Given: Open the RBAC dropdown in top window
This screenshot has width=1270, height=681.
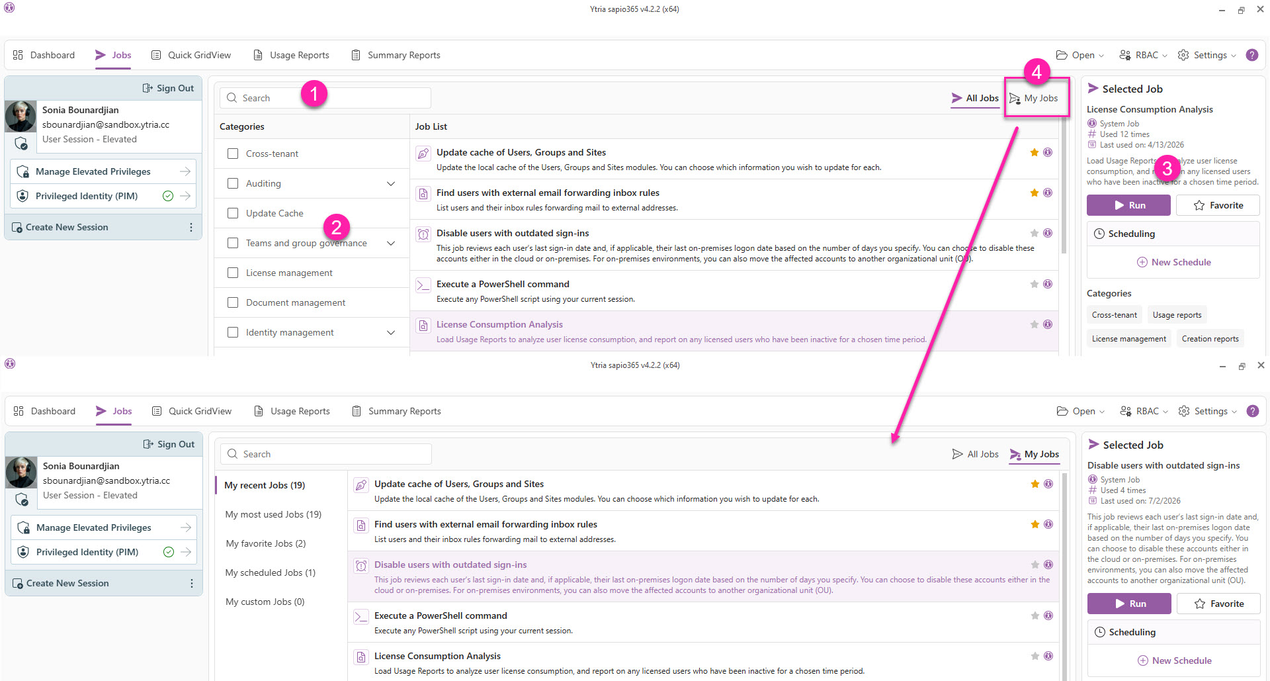Looking at the screenshot, I should point(1143,55).
